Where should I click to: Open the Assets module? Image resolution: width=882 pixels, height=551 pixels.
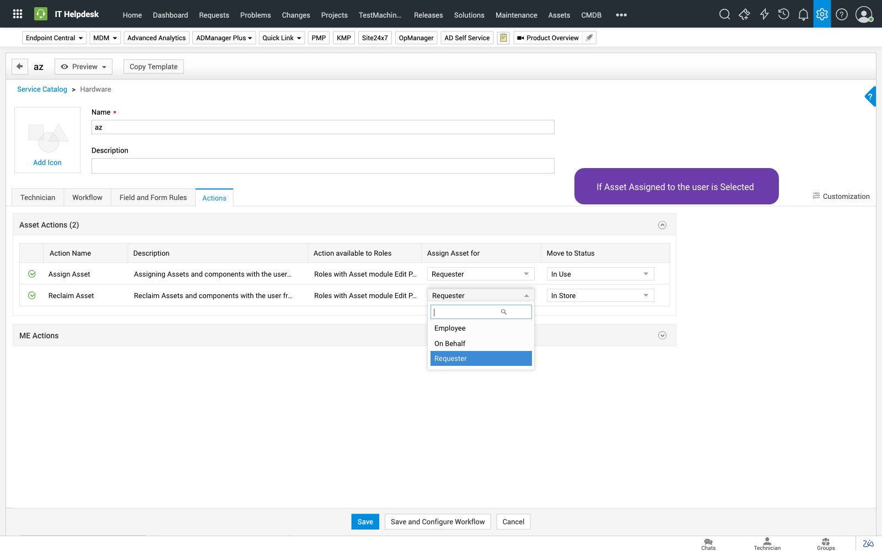coord(559,15)
